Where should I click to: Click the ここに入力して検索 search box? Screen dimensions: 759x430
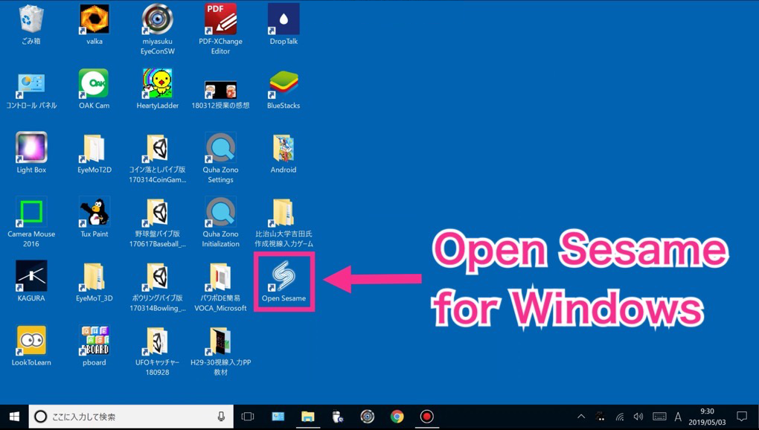131,417
